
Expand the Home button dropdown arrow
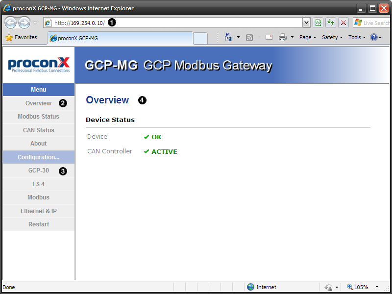coord(238,37)
